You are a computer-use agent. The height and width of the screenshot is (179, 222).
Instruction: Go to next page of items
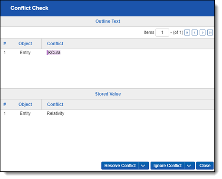click(203, 32)
